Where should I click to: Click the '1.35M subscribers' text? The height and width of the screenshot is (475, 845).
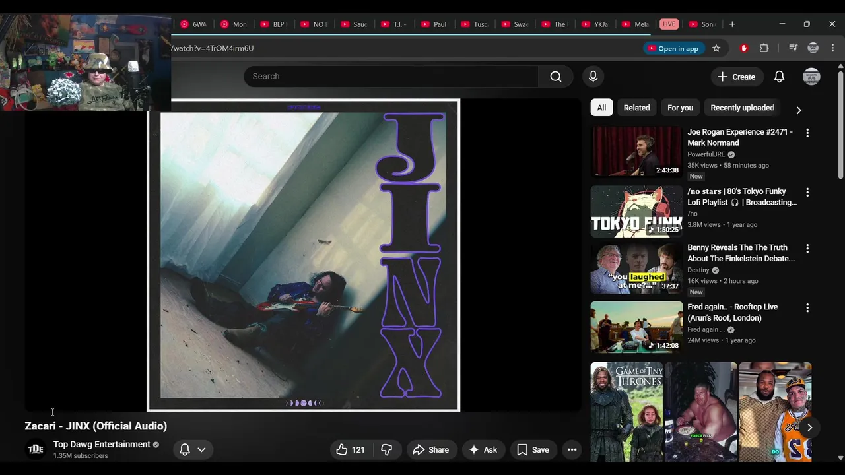[81, 456]
